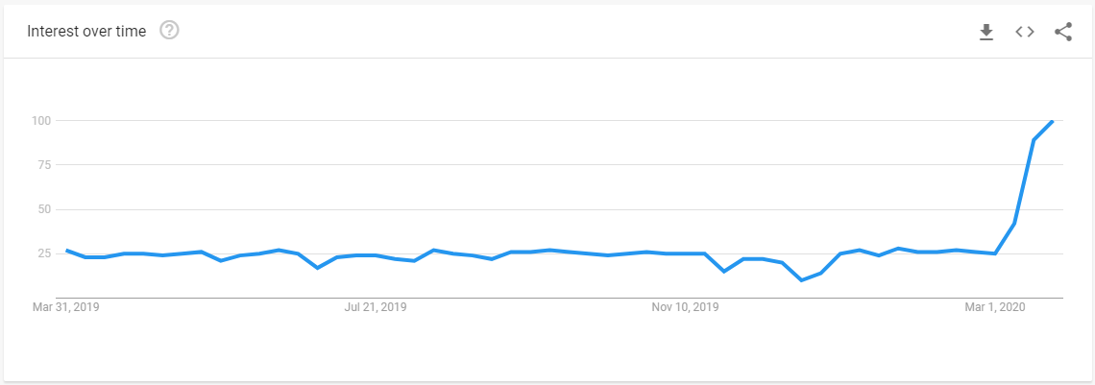Click the 'Interest over time' title
Image resolution: width=1095 pixels, height=385 pixels.
point(86,31)
